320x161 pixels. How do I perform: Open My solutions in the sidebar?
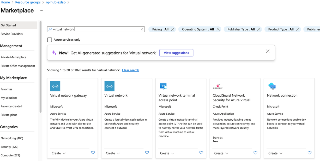9,98
